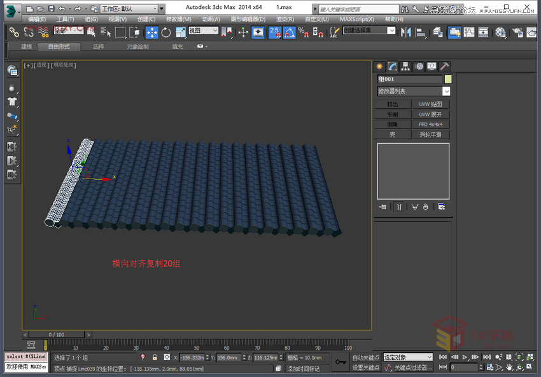The height and width of the screenshot is (377, 541).
Task: Open the Create panel
Action: (380, 66)
